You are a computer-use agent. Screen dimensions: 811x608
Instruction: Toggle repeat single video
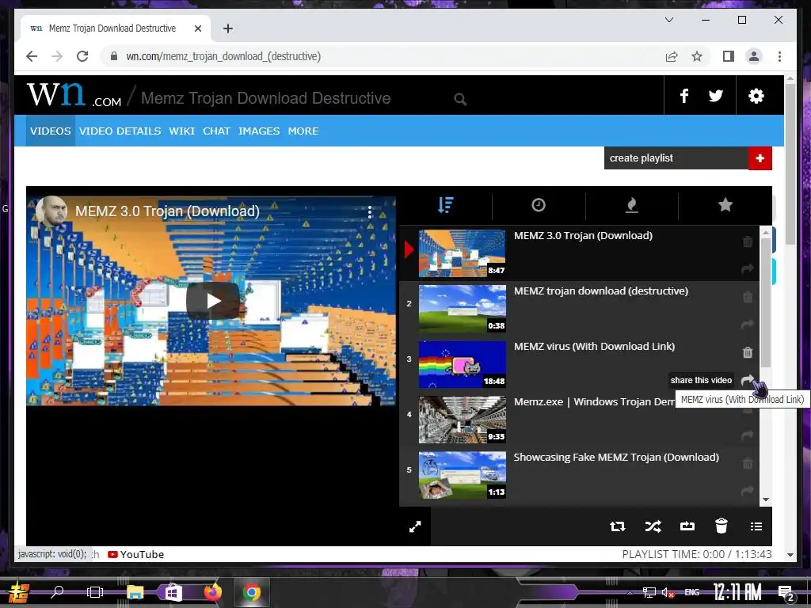687,526
